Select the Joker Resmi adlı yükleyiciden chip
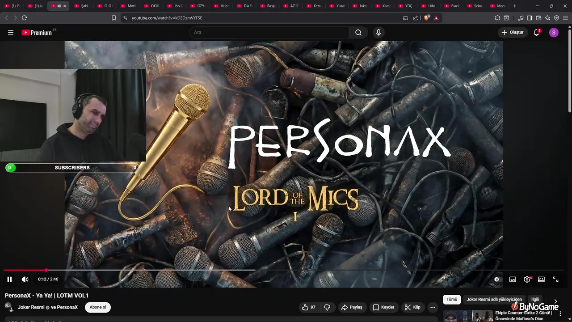This screenshot has height=322, width=572. click(x=494, y=299)
